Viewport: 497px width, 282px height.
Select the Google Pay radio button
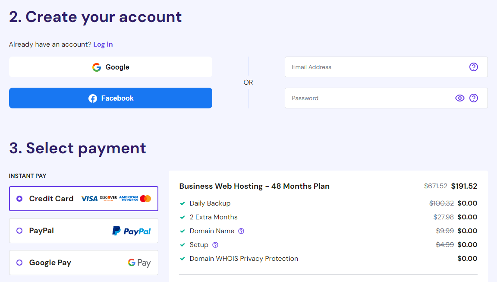[x=19, y=263]
